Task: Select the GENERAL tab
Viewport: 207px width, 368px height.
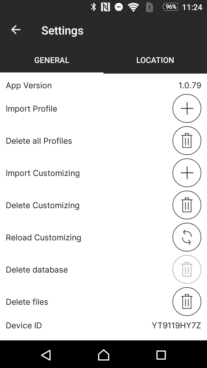Action: pyautogui.click(x=52, y=60)
